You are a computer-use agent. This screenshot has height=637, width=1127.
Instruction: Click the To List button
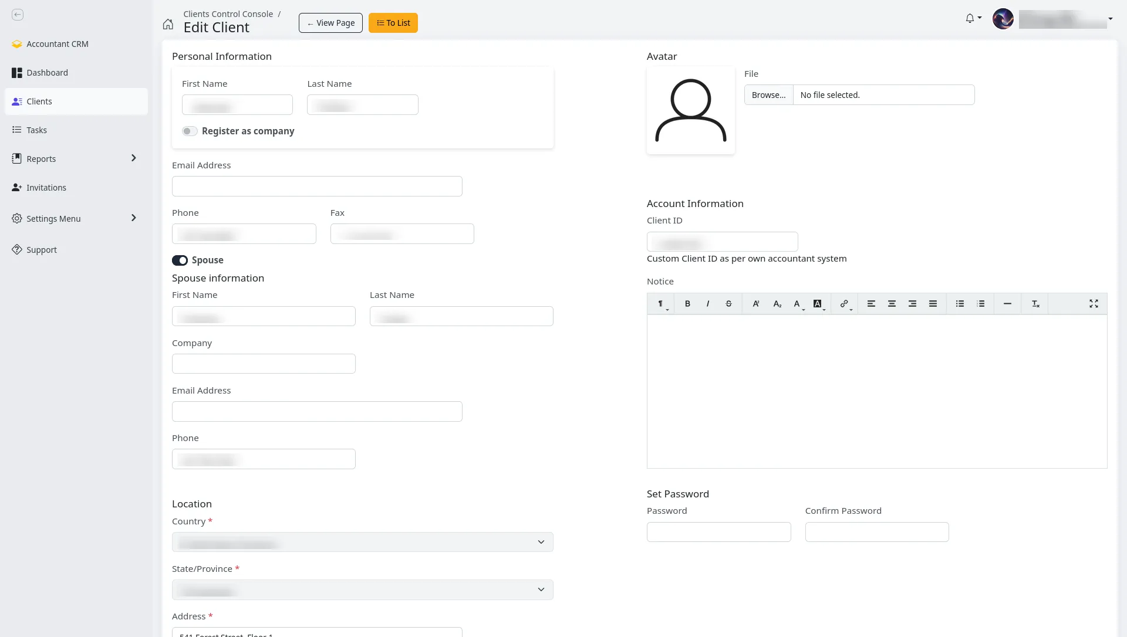393,23
